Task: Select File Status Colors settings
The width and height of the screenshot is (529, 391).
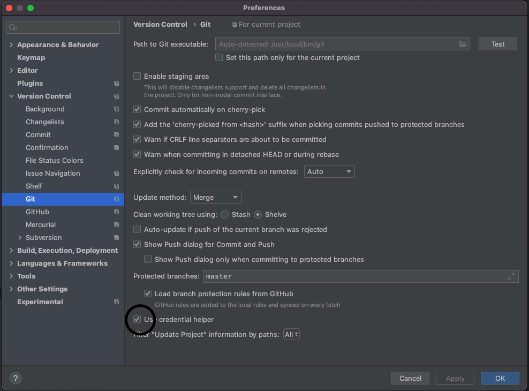Action: (54, 160)
